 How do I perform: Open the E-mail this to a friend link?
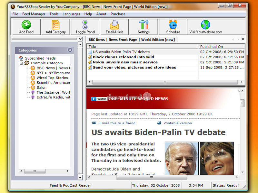(x=117, y=123)
